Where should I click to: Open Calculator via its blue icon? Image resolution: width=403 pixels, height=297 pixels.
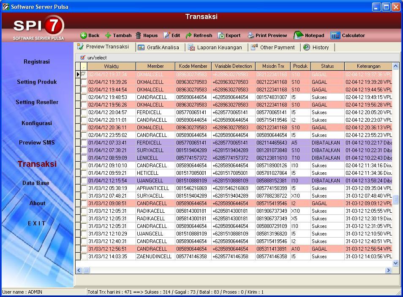[335, 35]
